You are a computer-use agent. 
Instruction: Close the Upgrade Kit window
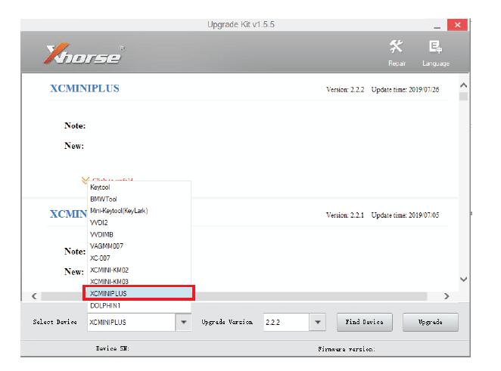(457, 25)
